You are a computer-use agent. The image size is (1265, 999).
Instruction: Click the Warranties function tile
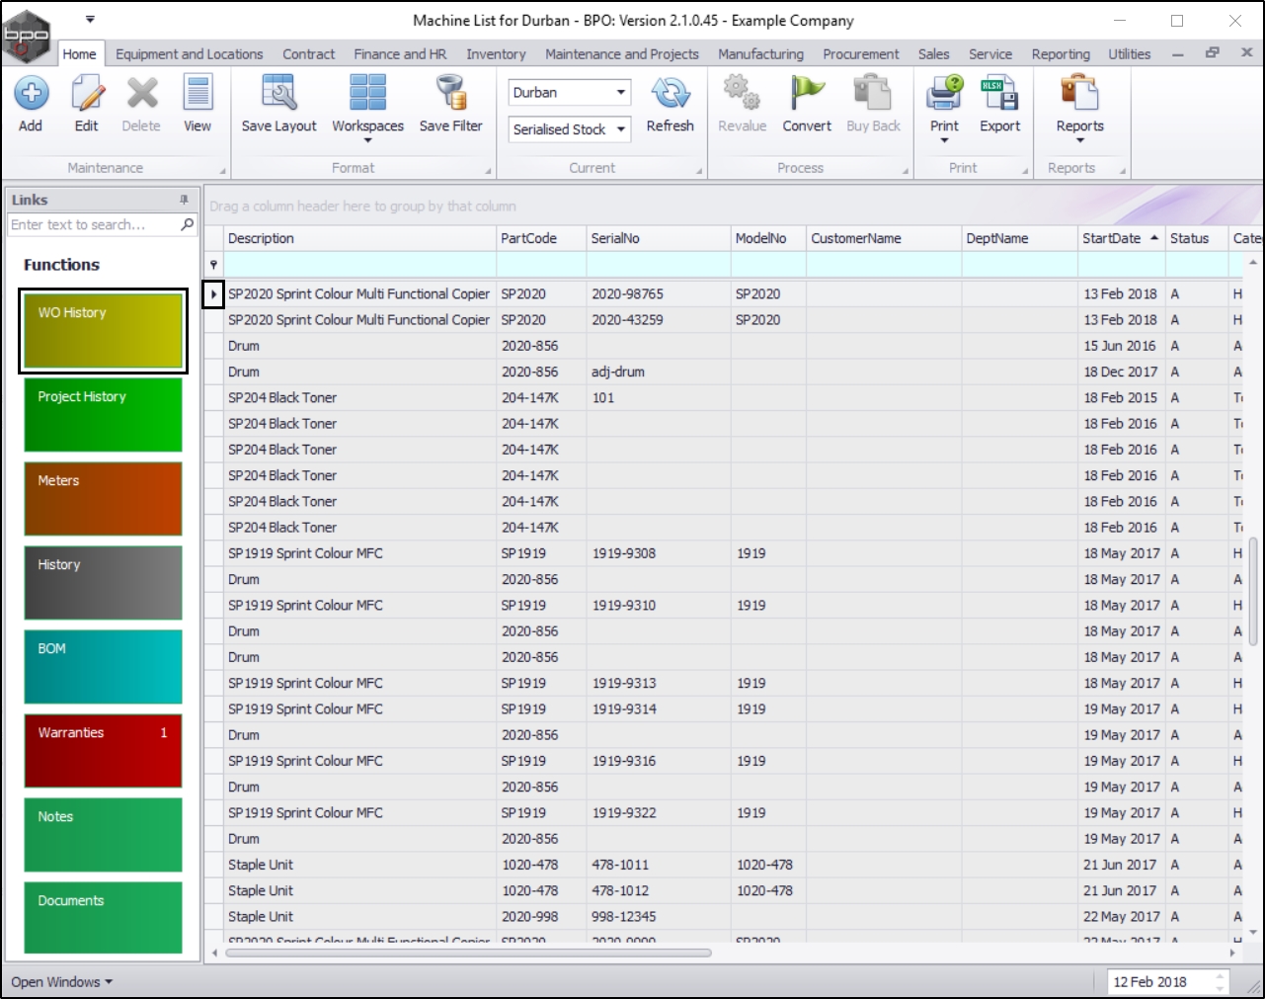[103, 751]
